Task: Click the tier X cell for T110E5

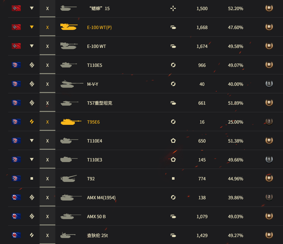Action: pos(47,65)
